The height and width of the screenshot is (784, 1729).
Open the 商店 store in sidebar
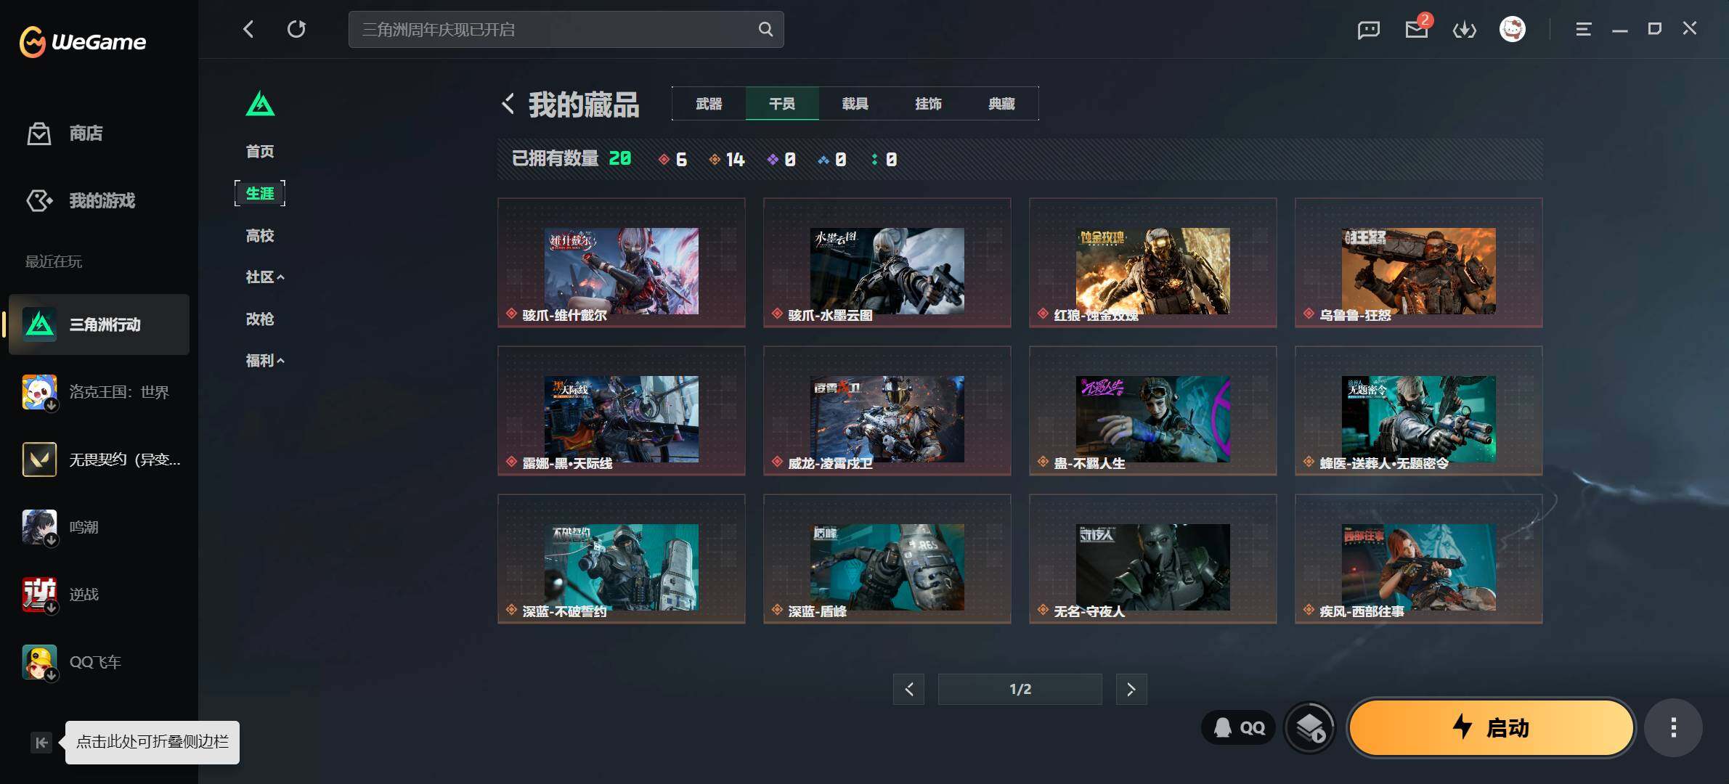coord(65,134)
